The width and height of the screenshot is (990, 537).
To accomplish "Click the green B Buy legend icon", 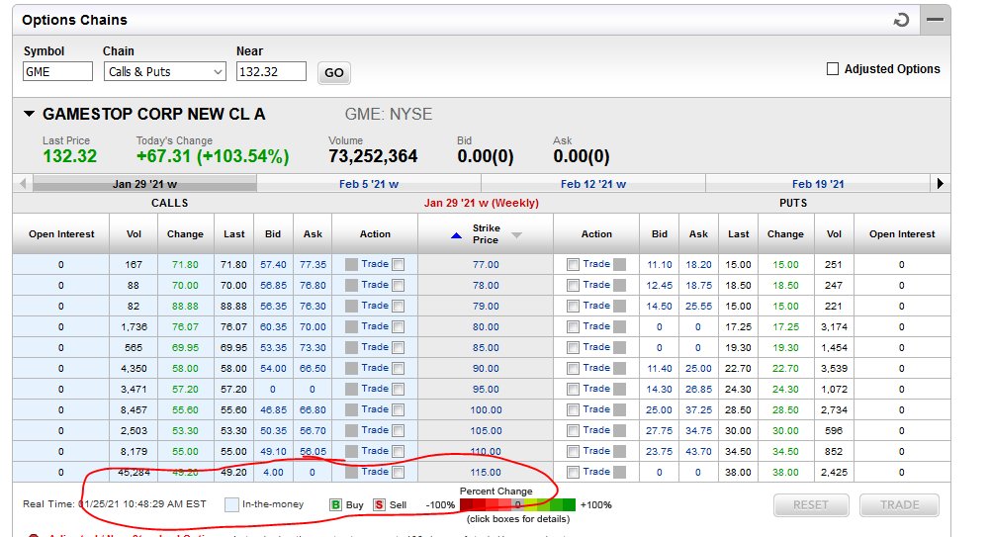I will click(336, 504).
